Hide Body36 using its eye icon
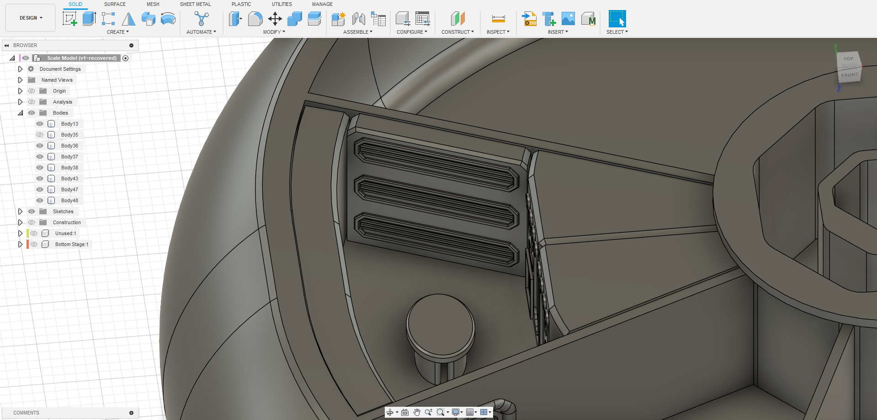The width and height of the screenshot is (877, 420). pyautogui.click(x=40, y=146)
